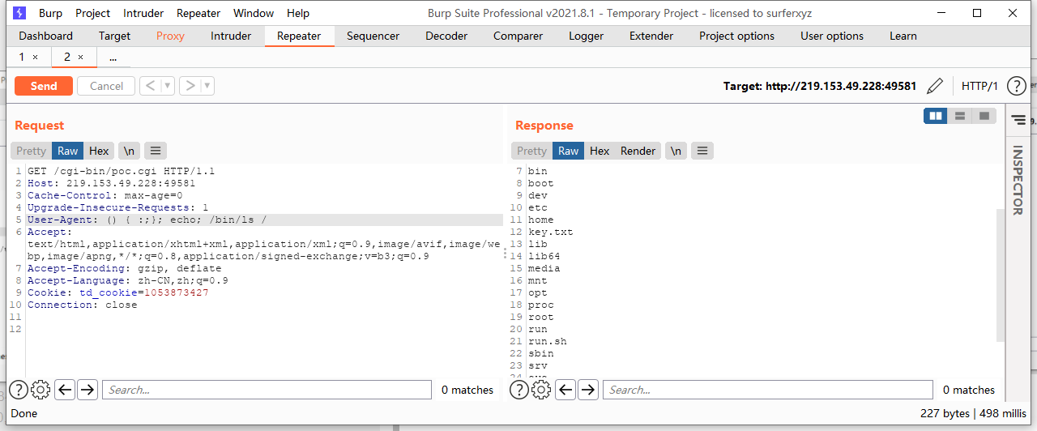
Task: Switch to the Target tab
Action: click(x=114, y=36)
